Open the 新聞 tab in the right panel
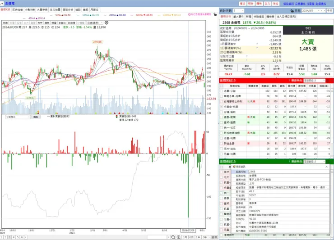Viewport: 334px width, 240px height. [249, 16]
